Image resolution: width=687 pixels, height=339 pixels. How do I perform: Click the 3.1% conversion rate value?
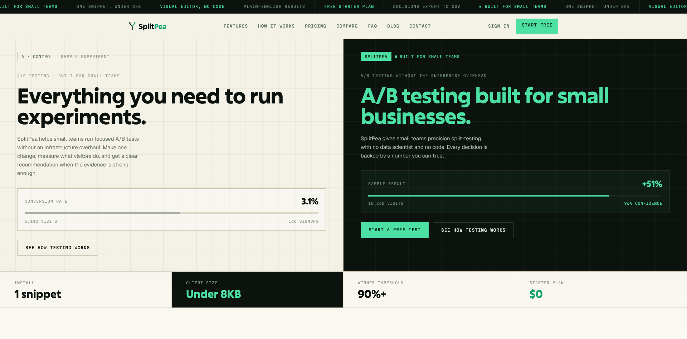[x=310, y=202]
